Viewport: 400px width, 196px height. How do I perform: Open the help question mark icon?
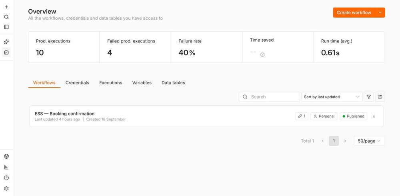6,178
